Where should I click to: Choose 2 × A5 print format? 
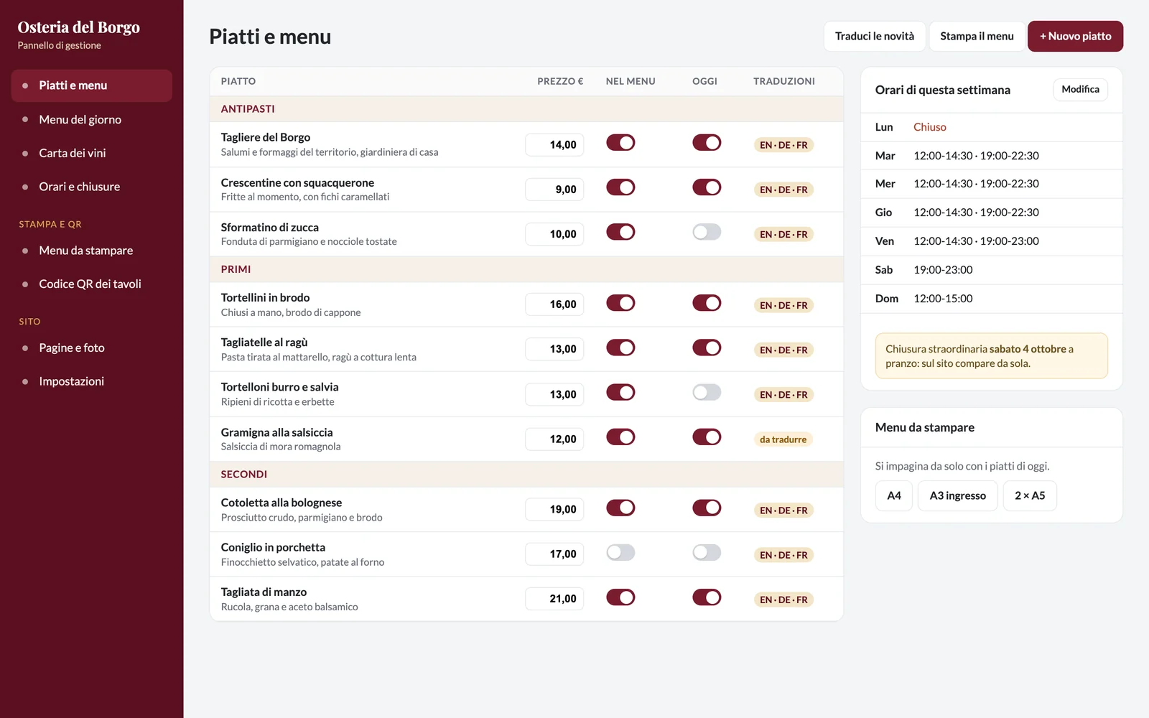1030,495
